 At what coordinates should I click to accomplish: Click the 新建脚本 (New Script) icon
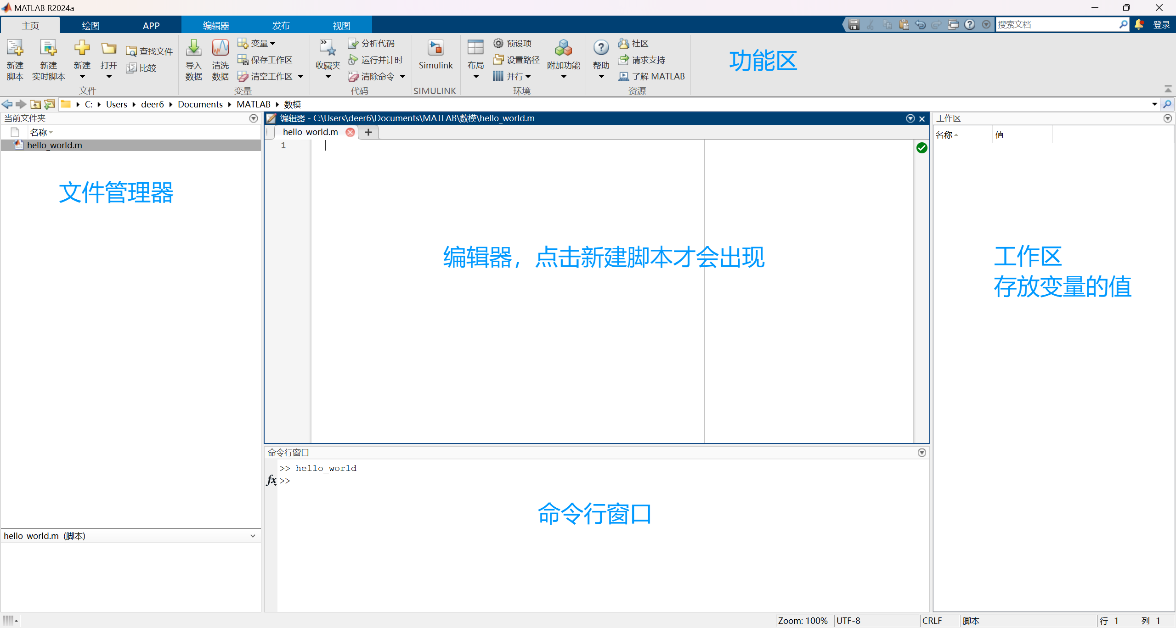click(x=14, y=59)
